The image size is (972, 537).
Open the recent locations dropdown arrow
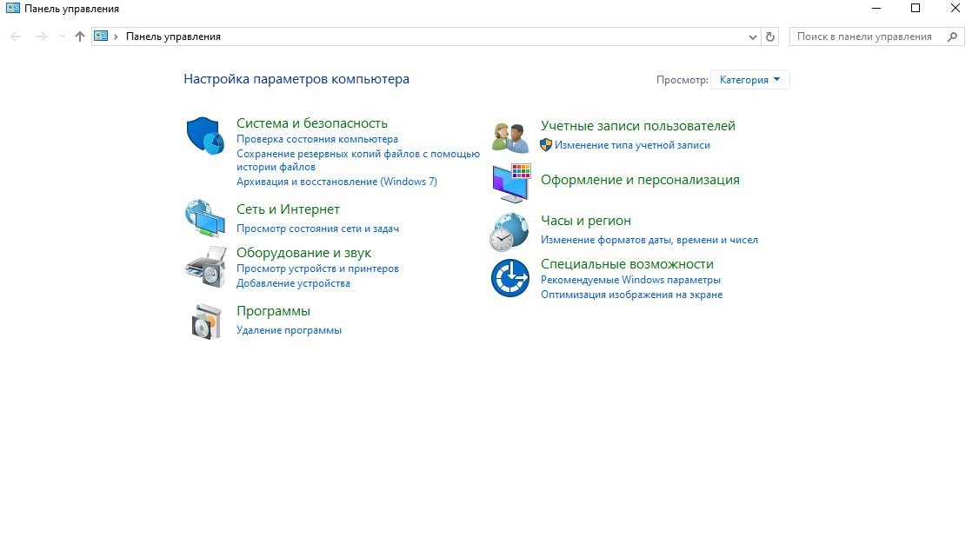coord(62,36)
